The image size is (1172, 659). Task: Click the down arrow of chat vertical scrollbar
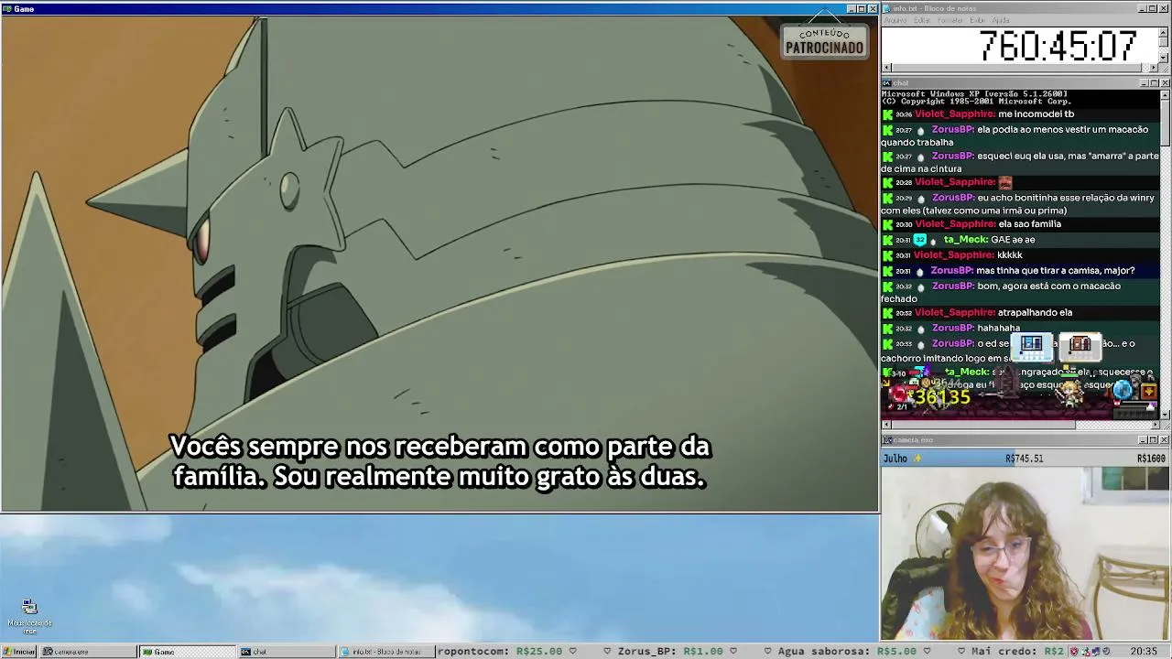point(1165,415)
